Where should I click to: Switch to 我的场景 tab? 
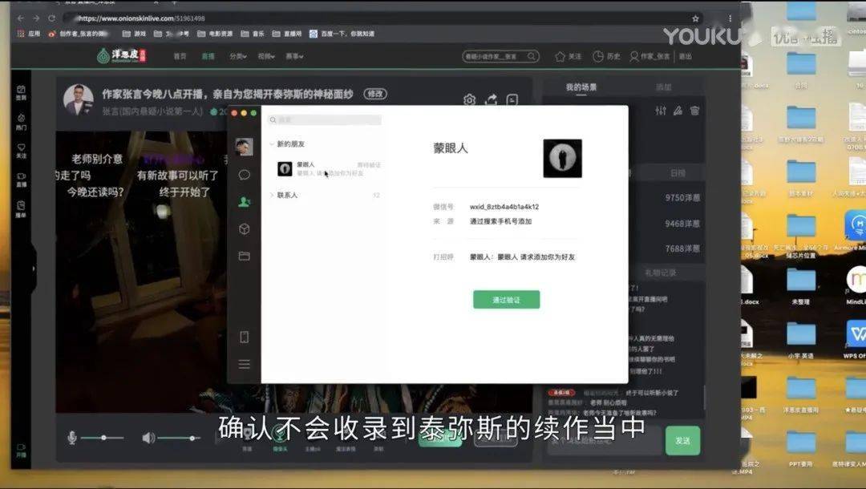pyautogui.click(x=581, y=87)
